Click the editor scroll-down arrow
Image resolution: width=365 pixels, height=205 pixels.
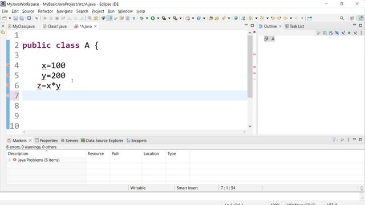250,126
